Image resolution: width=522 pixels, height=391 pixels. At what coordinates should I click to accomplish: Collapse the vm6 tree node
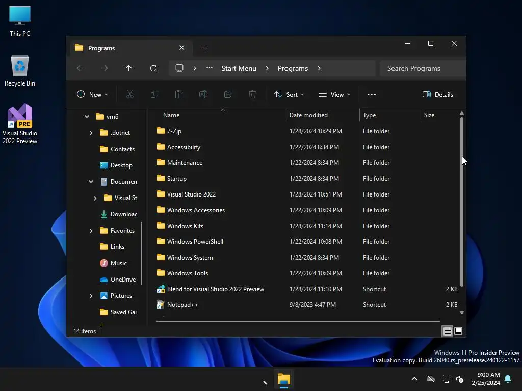click(x=87, y=117)
